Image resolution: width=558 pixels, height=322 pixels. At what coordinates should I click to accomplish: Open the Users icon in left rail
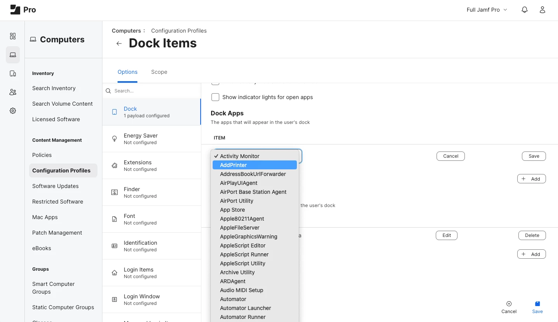coord(13,92)
